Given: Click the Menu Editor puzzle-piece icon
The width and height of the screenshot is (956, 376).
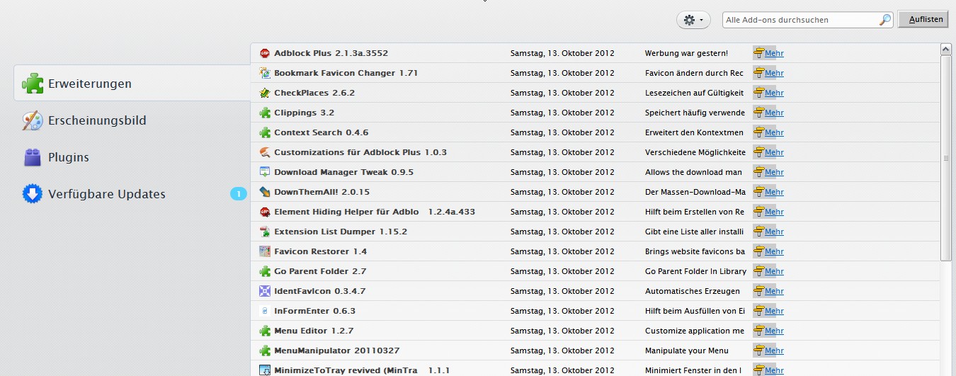Looking at the screenshot, I should tap(265, 331).
